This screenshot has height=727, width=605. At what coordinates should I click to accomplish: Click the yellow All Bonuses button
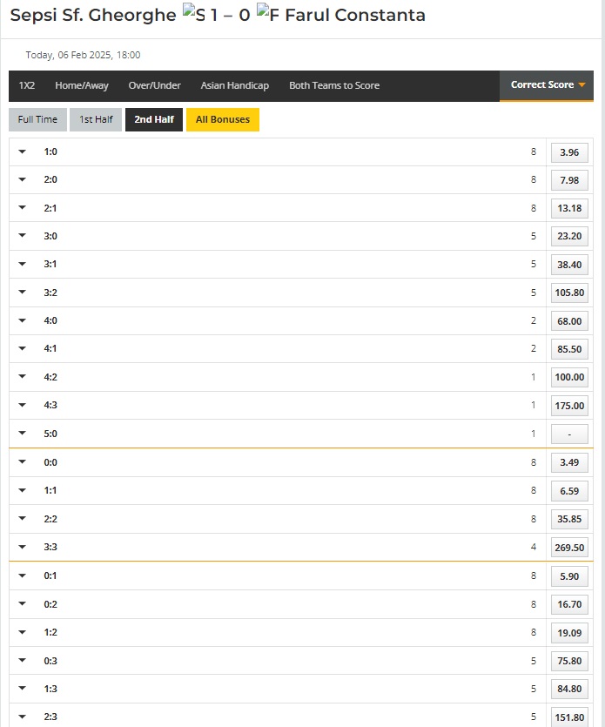[x=223, y=119]
